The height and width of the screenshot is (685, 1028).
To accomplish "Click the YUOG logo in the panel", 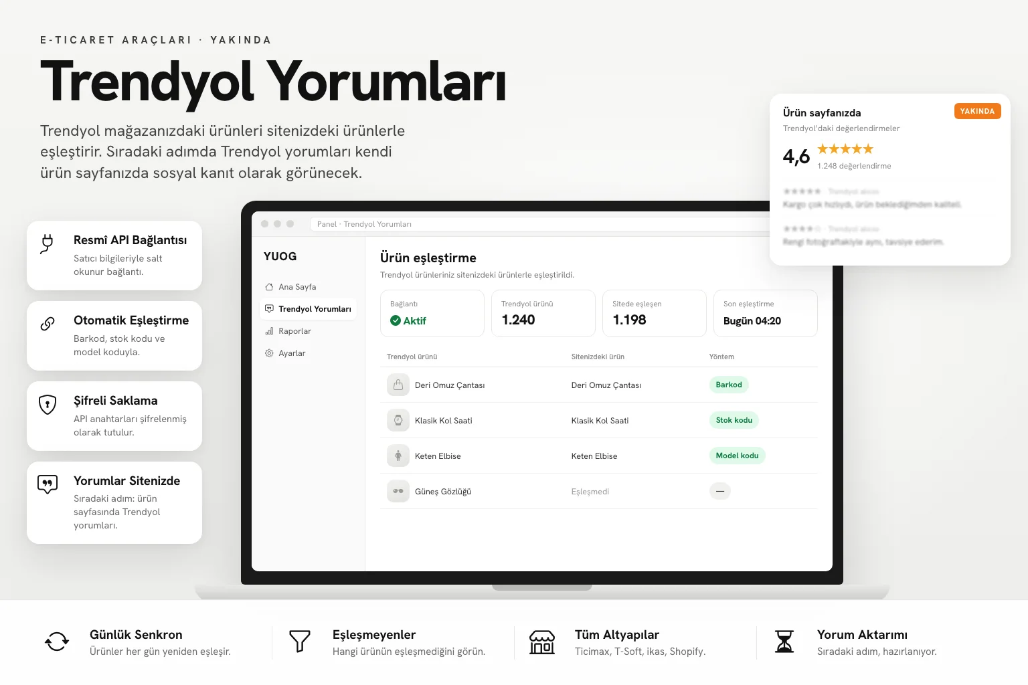I will coord(280,256).
